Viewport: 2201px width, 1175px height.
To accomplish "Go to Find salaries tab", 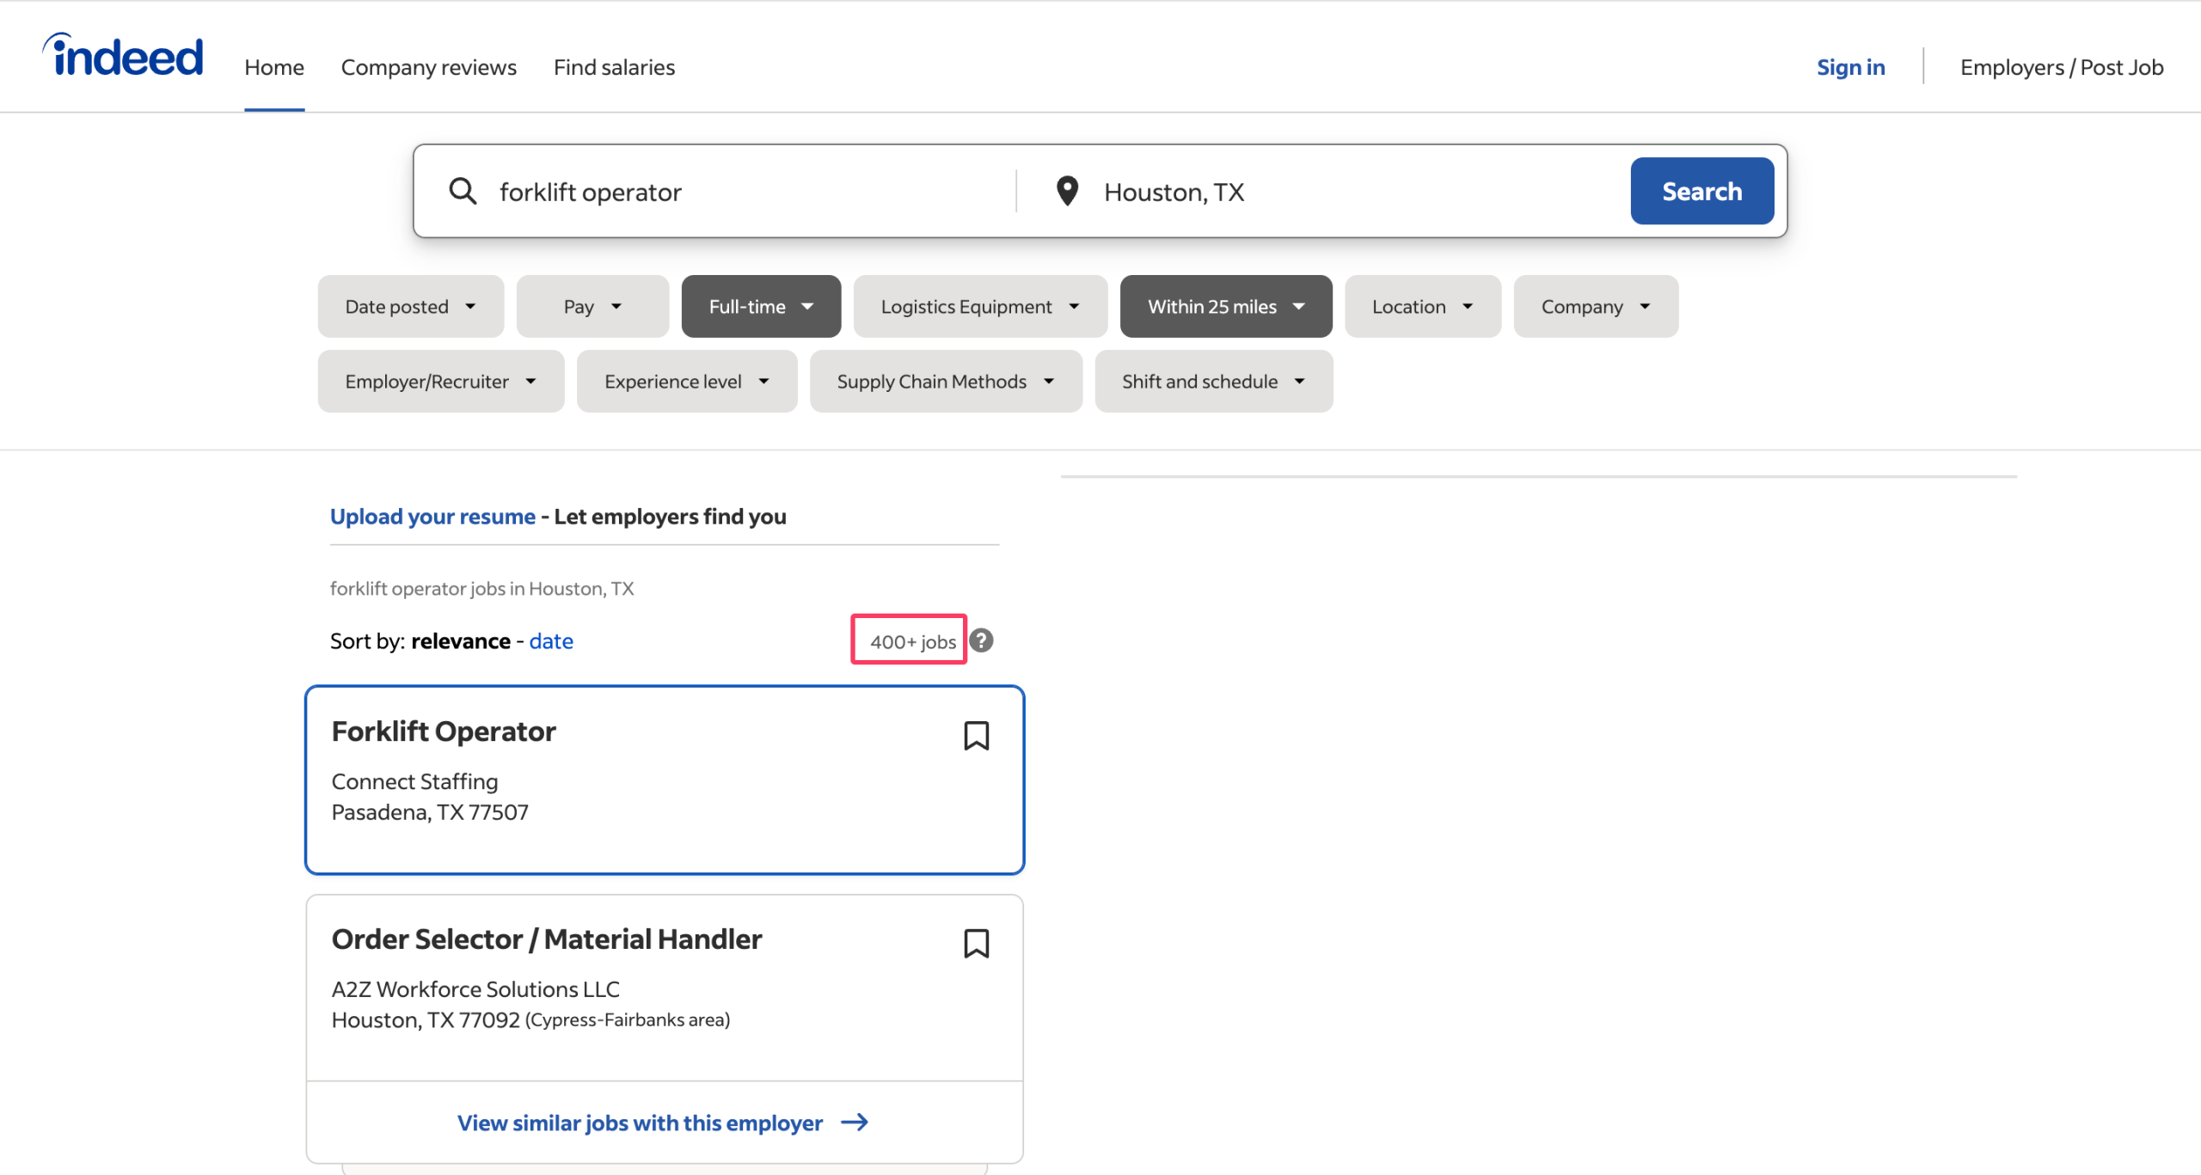I will click(x=614, y=67).
